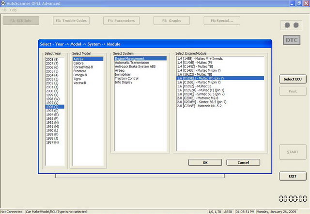
Task: Click the Select ECU button
Action: [x=293, y=79]
